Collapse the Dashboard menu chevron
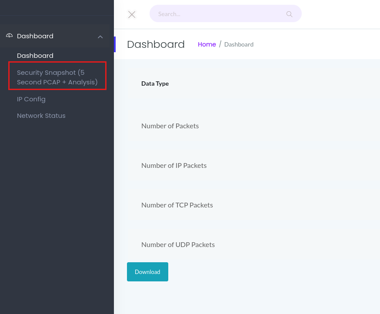Screen dimensions: 380x314 click(x=100, y=37)
